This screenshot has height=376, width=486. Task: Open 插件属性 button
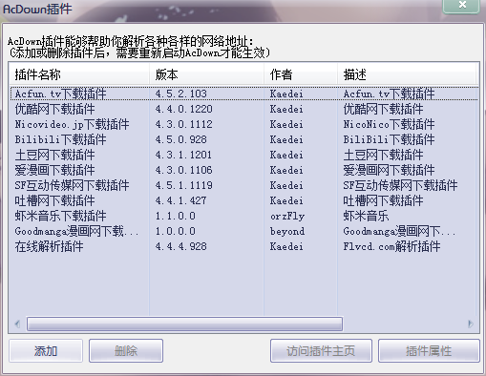pos(429,350)
